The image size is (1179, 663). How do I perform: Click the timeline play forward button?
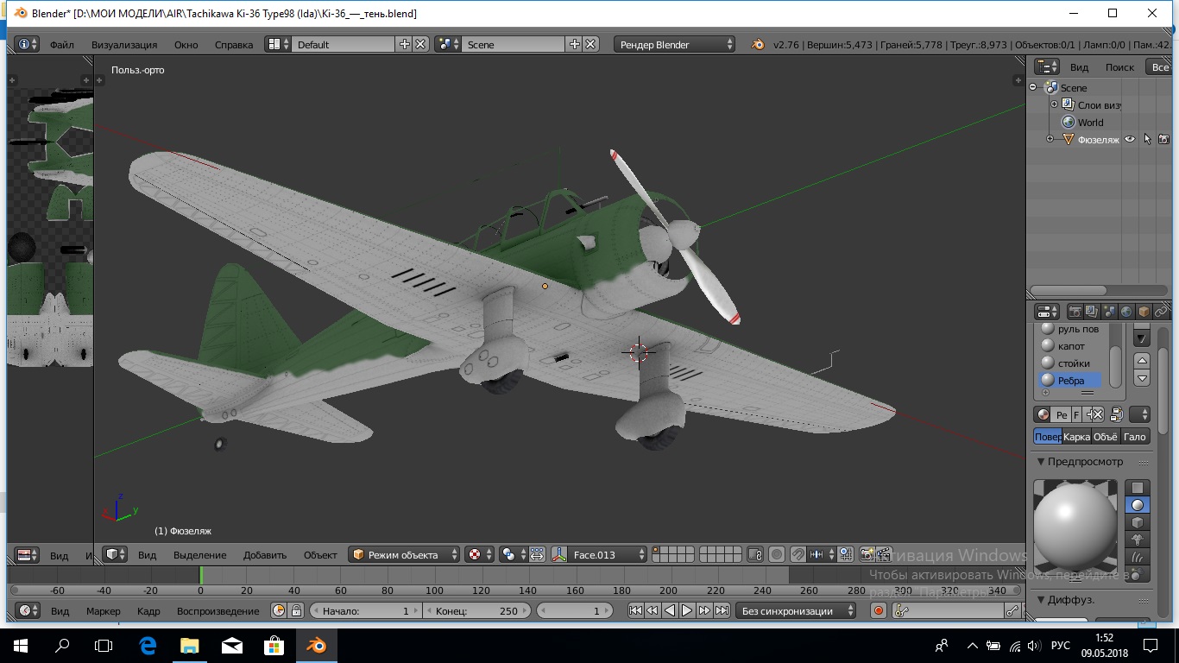pyautogui.click(x=687, y=610)
